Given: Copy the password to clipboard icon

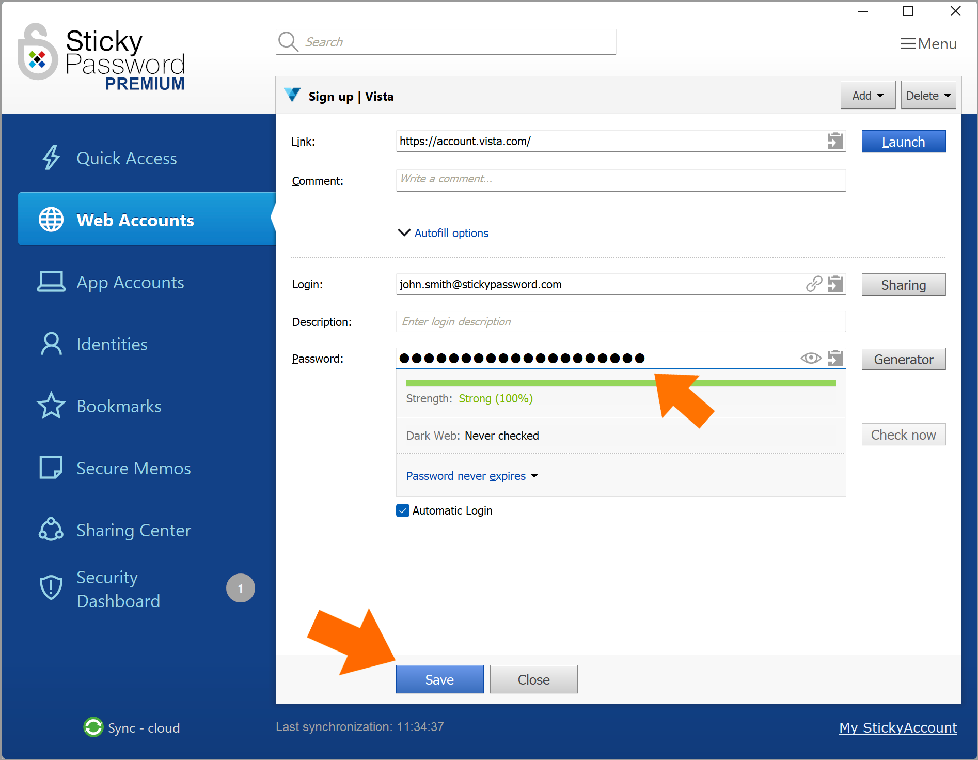Looking at the screenshot, I should point(835,358).
